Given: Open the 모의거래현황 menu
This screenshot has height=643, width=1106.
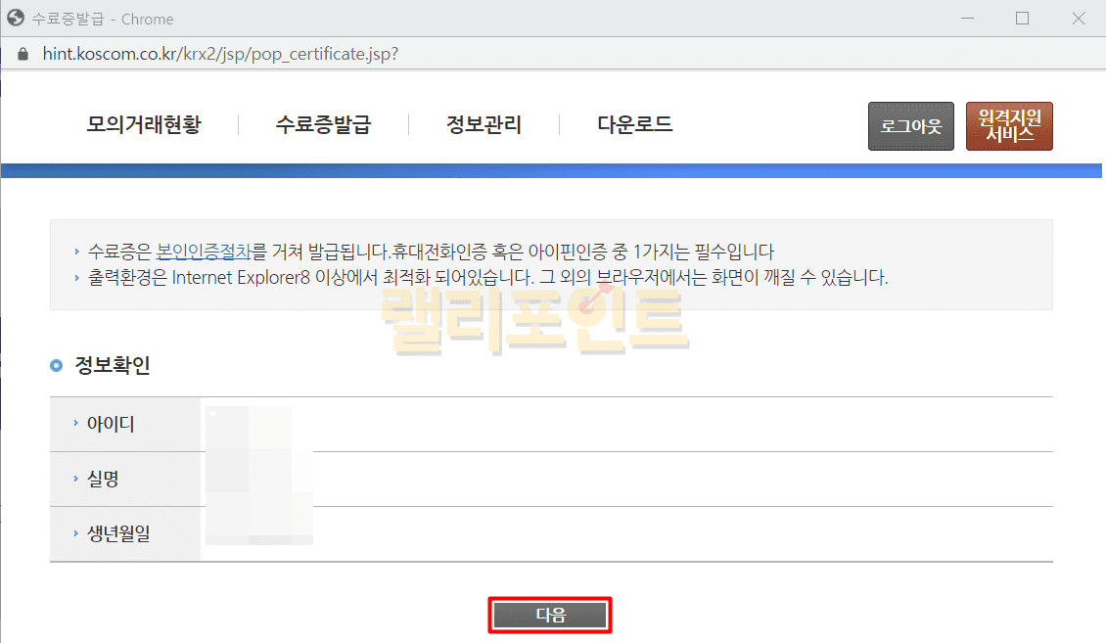Looking at the screenshot, I should pos(143,125).
